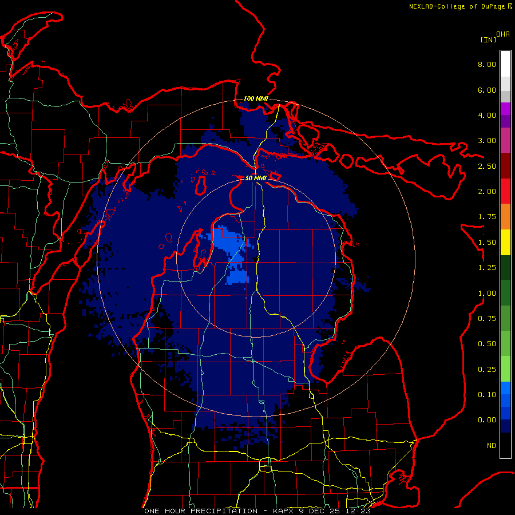This screenshot has height=515, width=515.
Task: Click the [IN] units label
Action: (x=488, y=39)
